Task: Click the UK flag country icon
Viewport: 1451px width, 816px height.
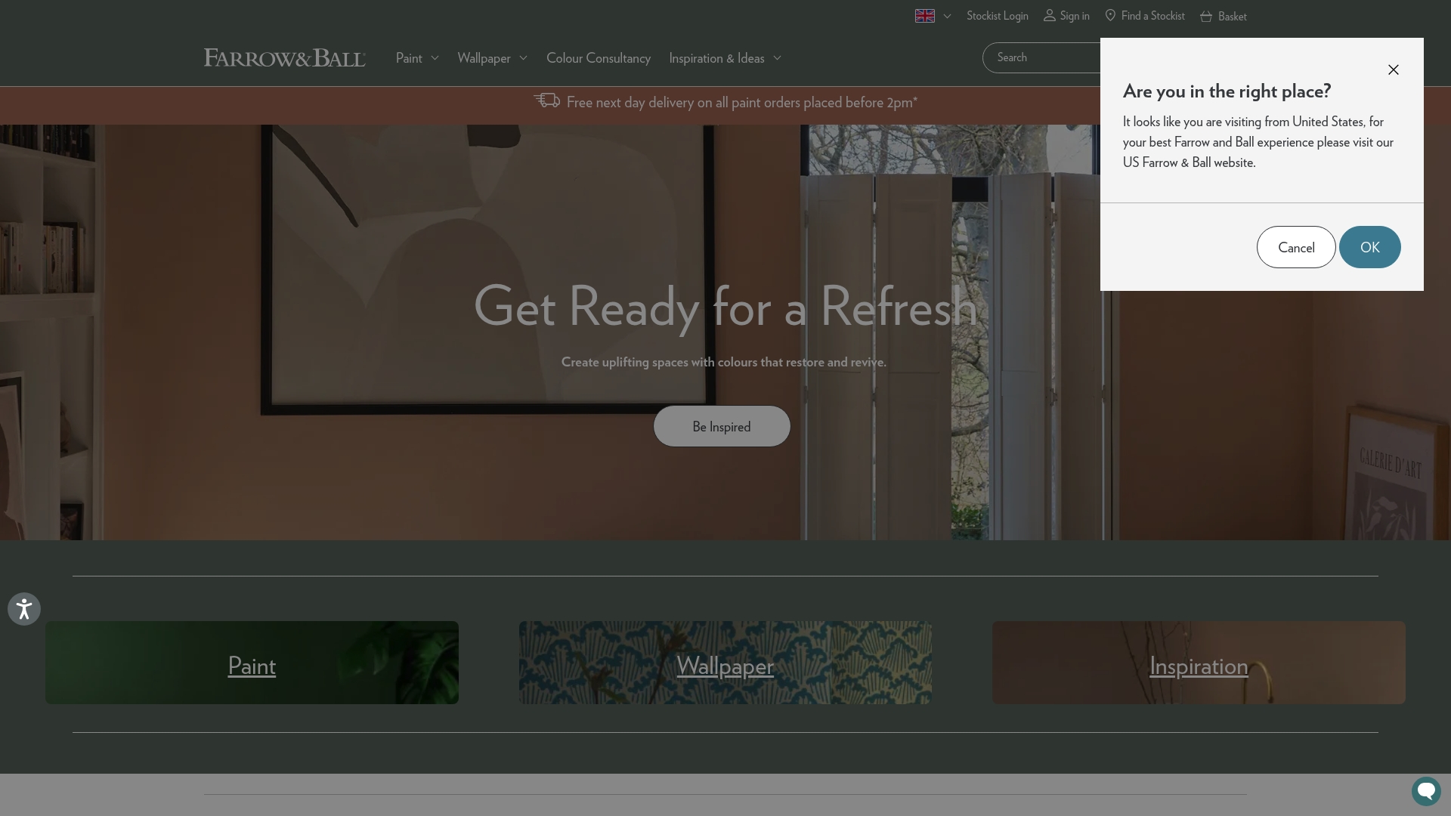Action: pyautogui.click(x=924, y=15)
